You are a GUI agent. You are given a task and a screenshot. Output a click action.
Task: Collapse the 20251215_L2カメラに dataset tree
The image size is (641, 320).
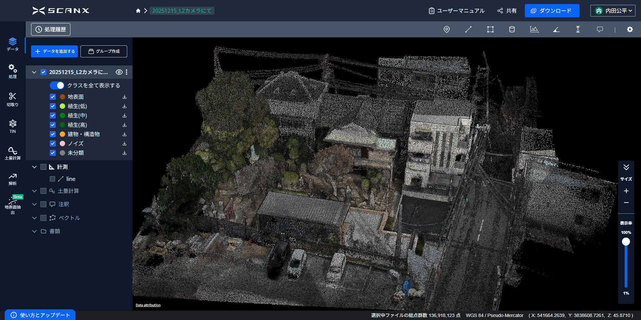point(34,72)
